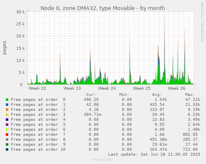Viewport: 206px width, 164px height.
Task: Click the max value 6.23k
Action: coord(194,115)
